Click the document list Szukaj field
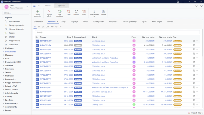The width and height of the screenshot is (204, 115). 117,32
